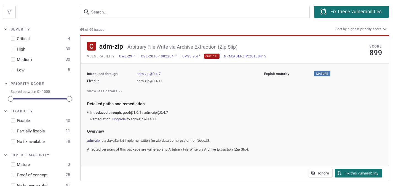This screenshot has width=393, height=186.
Task: Click the red Critical 'C' severity badge
Action: point(92,46)
